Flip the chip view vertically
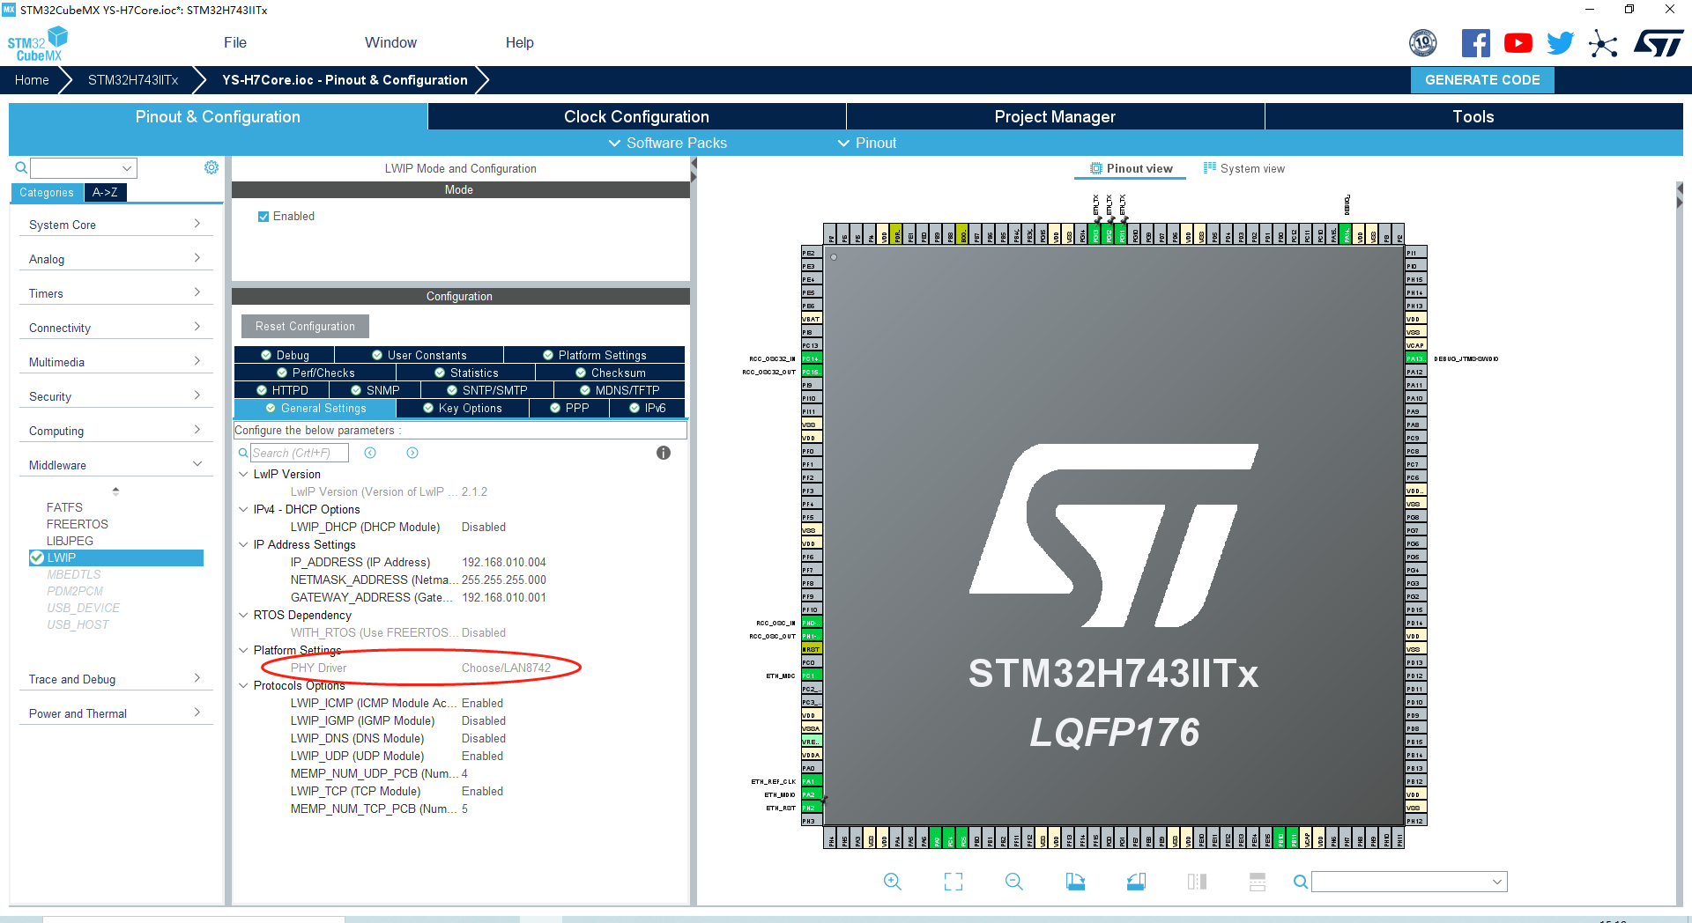Image resolution: width=1692 pixels, height=923 pixels. click(1258, 882)
